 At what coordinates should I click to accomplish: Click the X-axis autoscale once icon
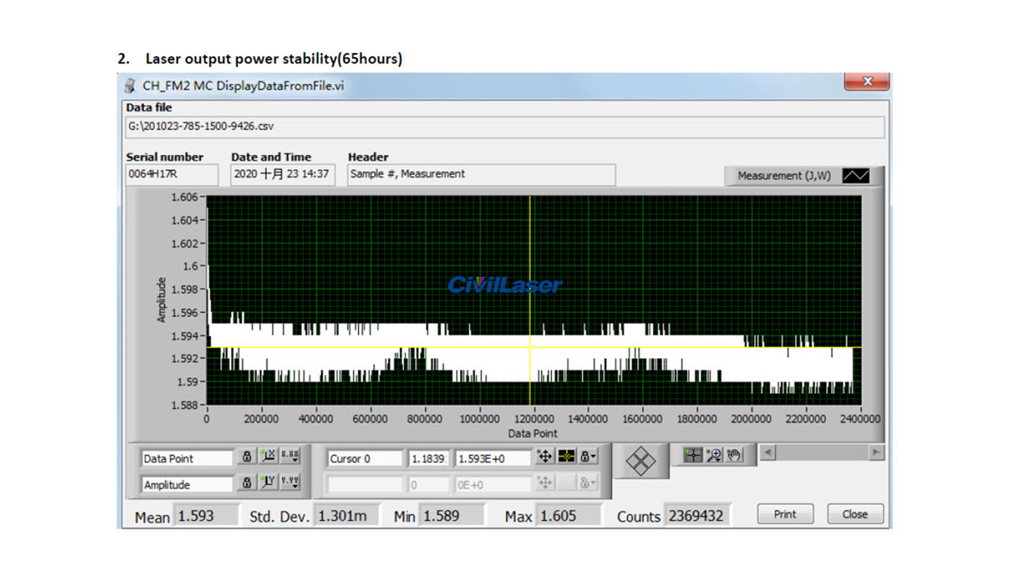point(267,458)
